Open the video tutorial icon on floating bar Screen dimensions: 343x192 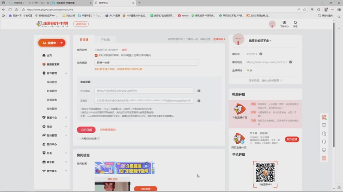point(324,125)
